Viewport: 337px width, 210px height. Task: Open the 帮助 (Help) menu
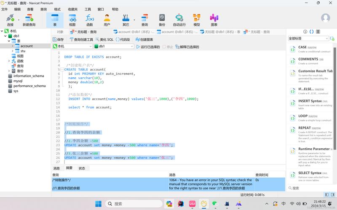(115, 9)
